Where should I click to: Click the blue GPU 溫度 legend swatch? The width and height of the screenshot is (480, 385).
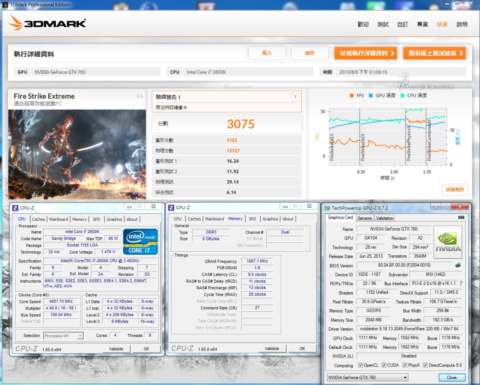(371, 96)
